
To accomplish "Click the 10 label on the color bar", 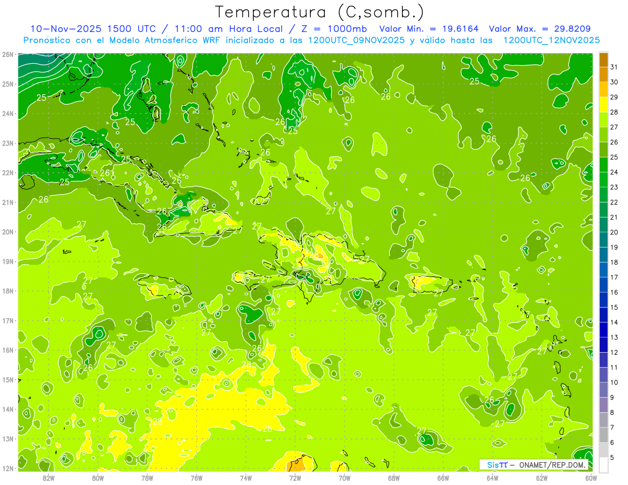I will [614, 382].
